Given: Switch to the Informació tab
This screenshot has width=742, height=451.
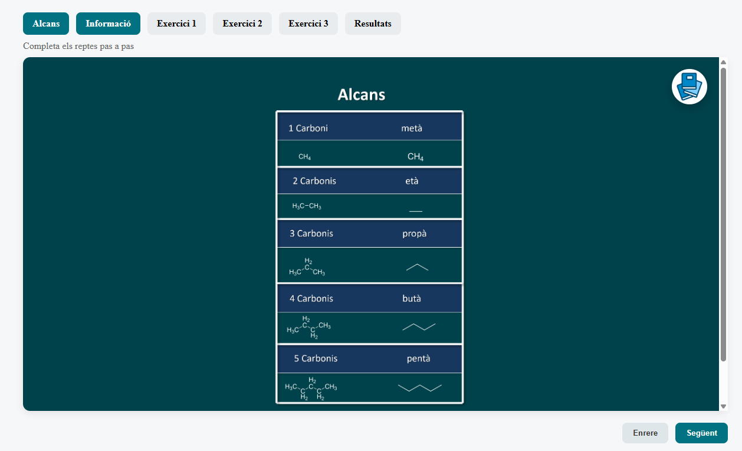Looking at the screenshot, I should (x=108, y=24).
